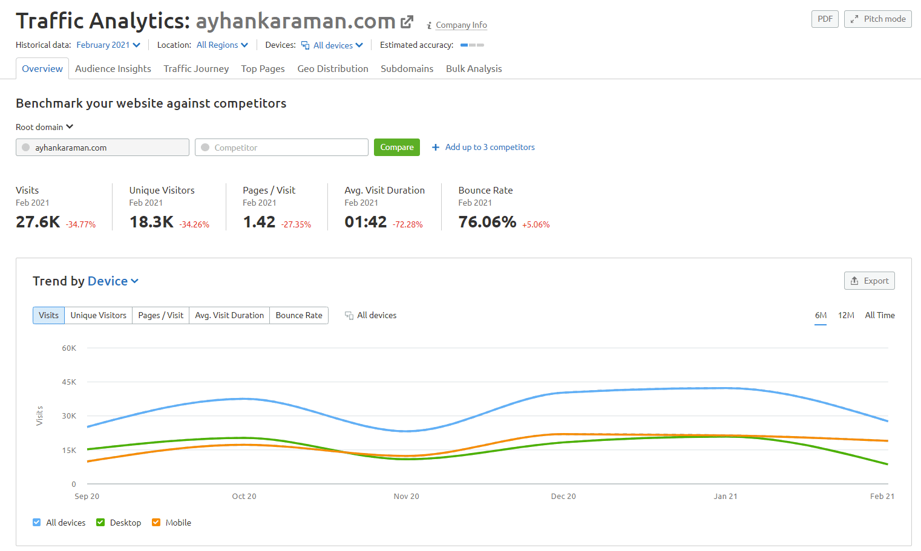Click the Unique Visitors 18.3K value
This screenshot has width=921, height=551.
click(151, 222)
